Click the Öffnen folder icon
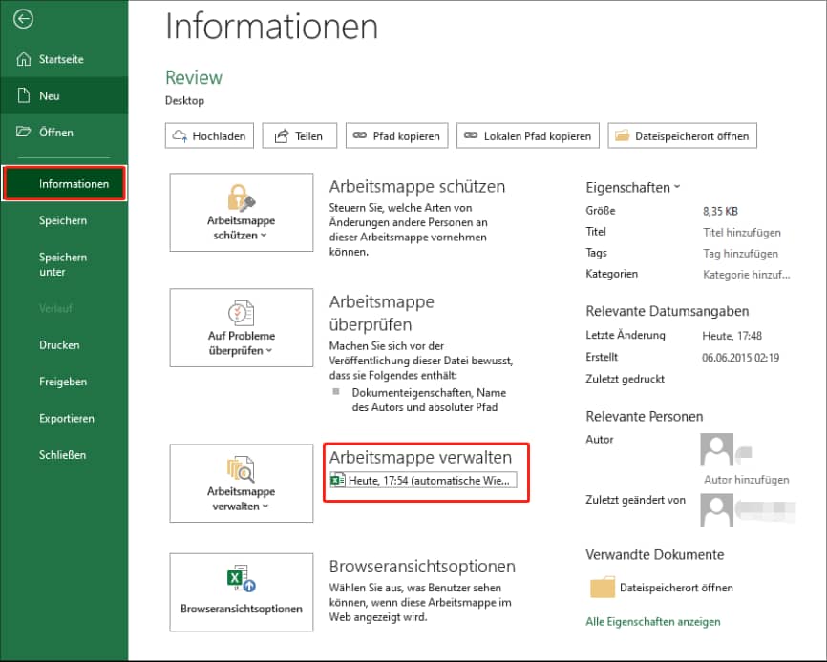 point(23,131)
